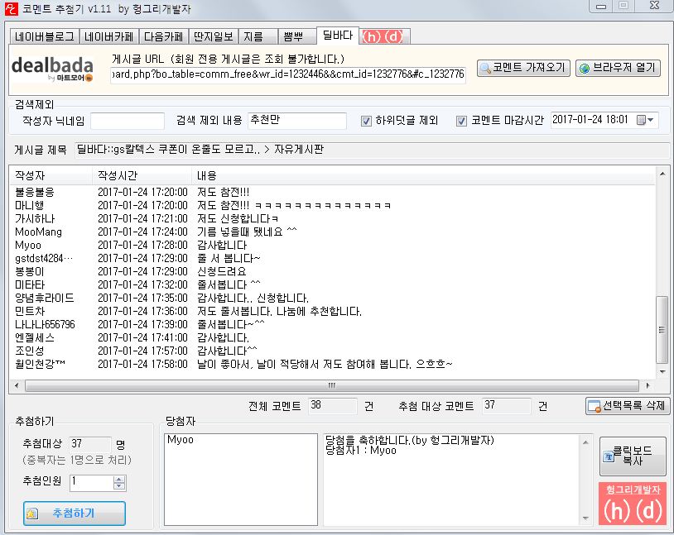Click the red (h)(d) developer logo
Screen dimensions: 674x535
(633, 504)
